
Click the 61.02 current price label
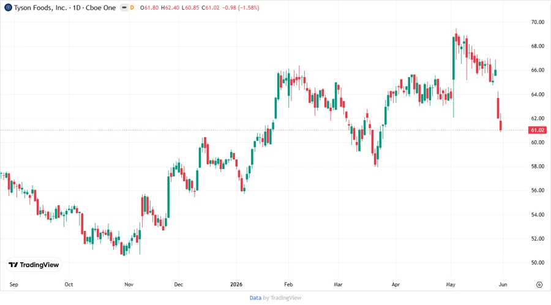pos(538,130)
